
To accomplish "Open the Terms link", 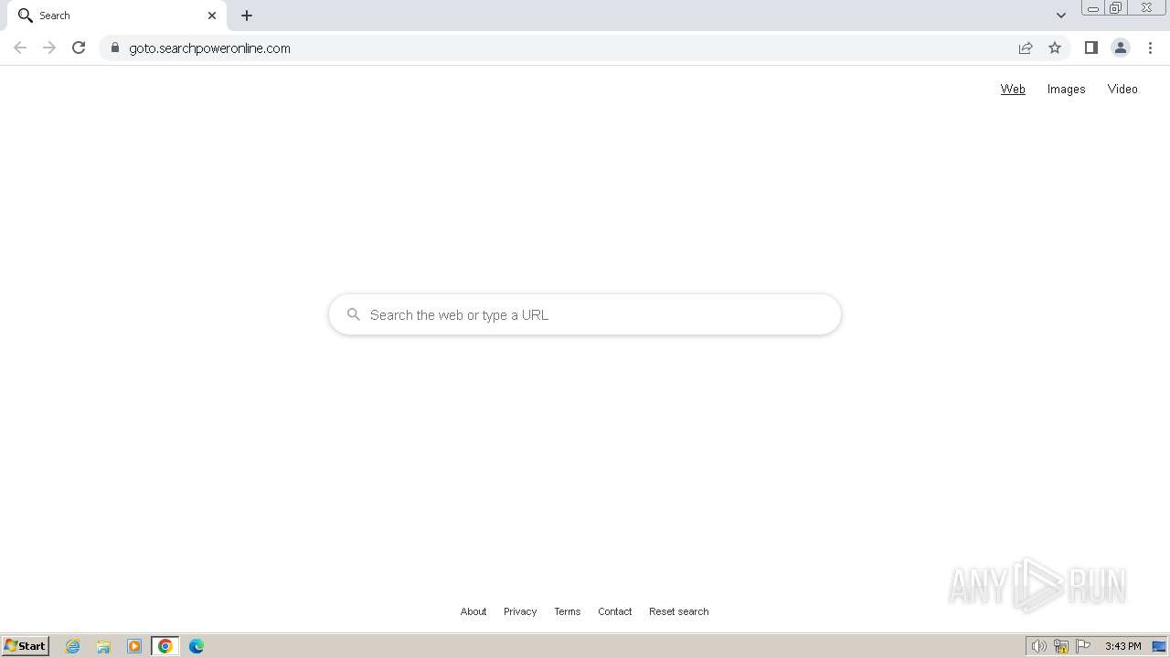I will (567, 611).
